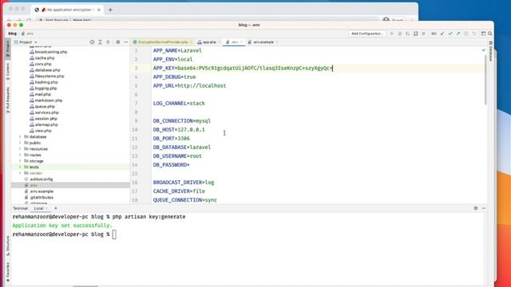Open filesystems.php in project tree
511x287 pixels.
pyautogui.click(x=47, y=77)
